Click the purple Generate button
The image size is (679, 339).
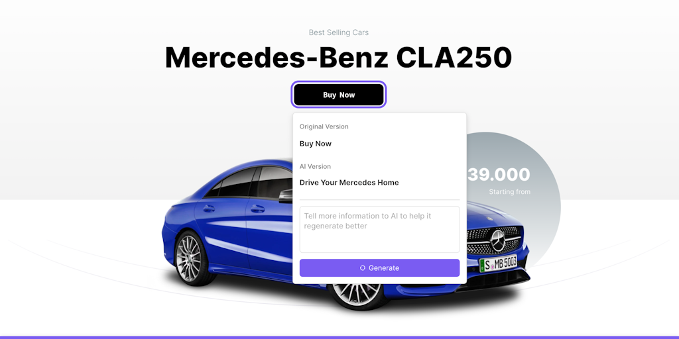(379, 268)
